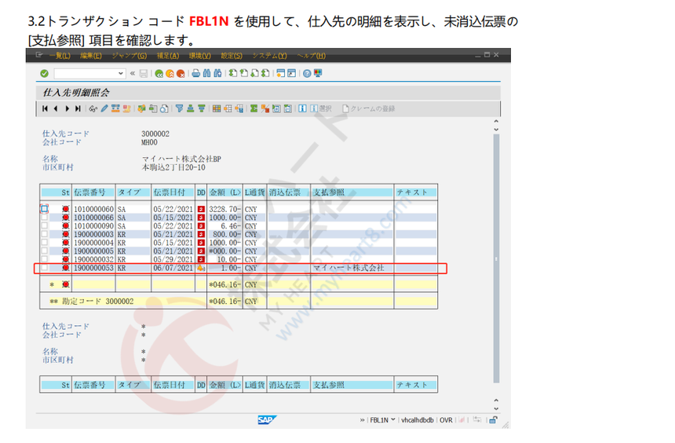This screenshot has width=675, height=443.
Task: Click the Change Layout grid icon
Action: (x=217, y=108)
